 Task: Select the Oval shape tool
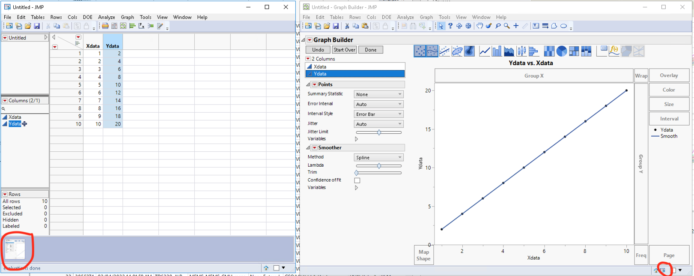[564, 26]
